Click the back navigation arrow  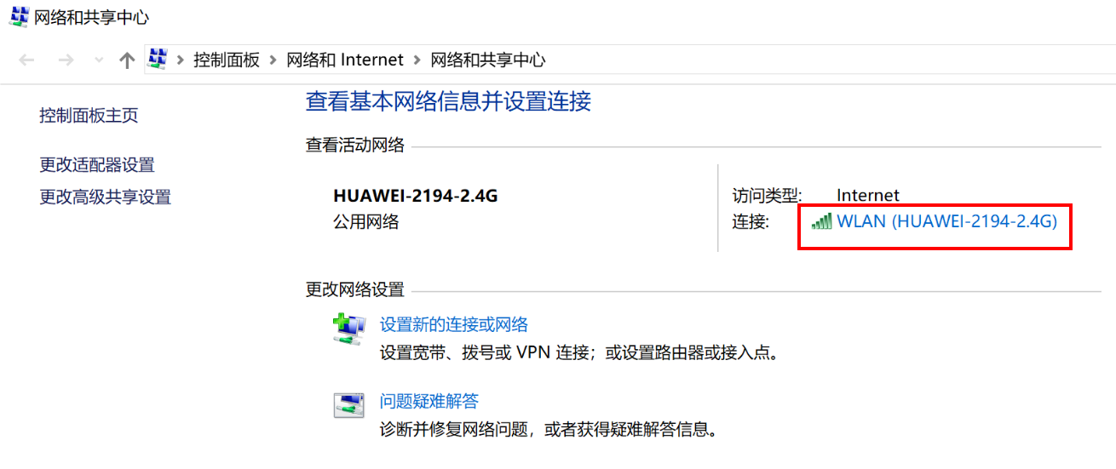(26, 60)
